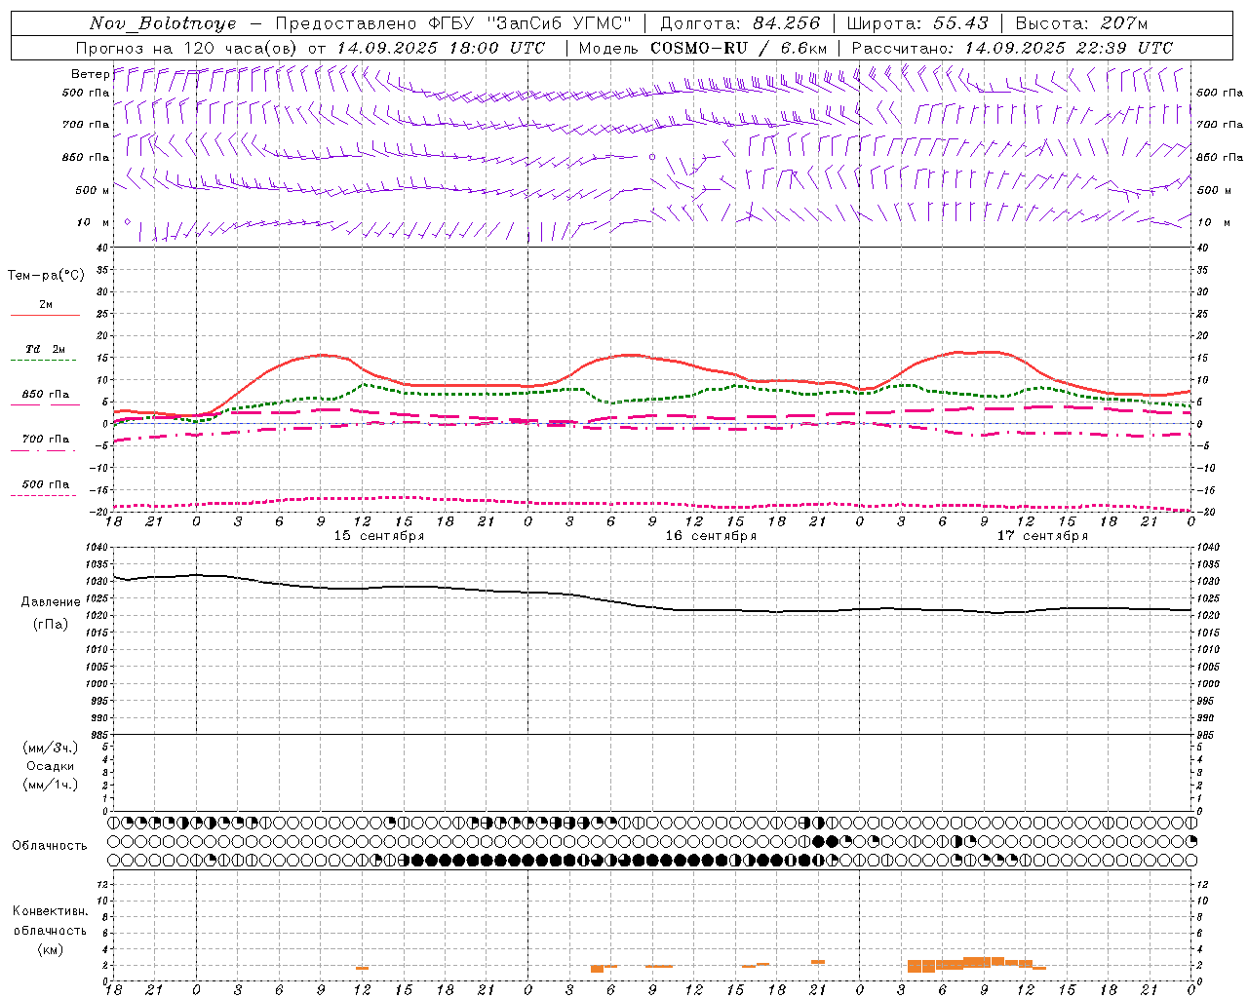Click the 16 сентября date label
The height and width of the screenshot is (998, 1248).
coord(711,536)
